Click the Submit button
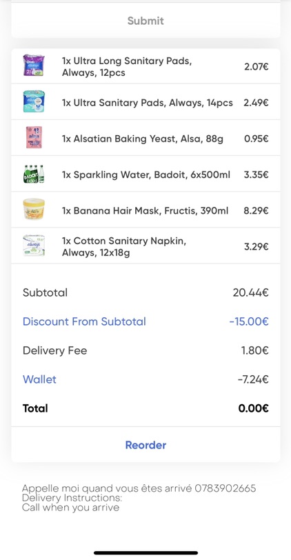Screen dimensions: 291x560 coord(145,21)
